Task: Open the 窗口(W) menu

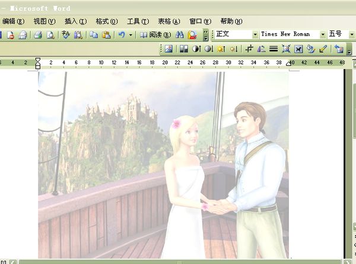Action: [x=201, y=21]
